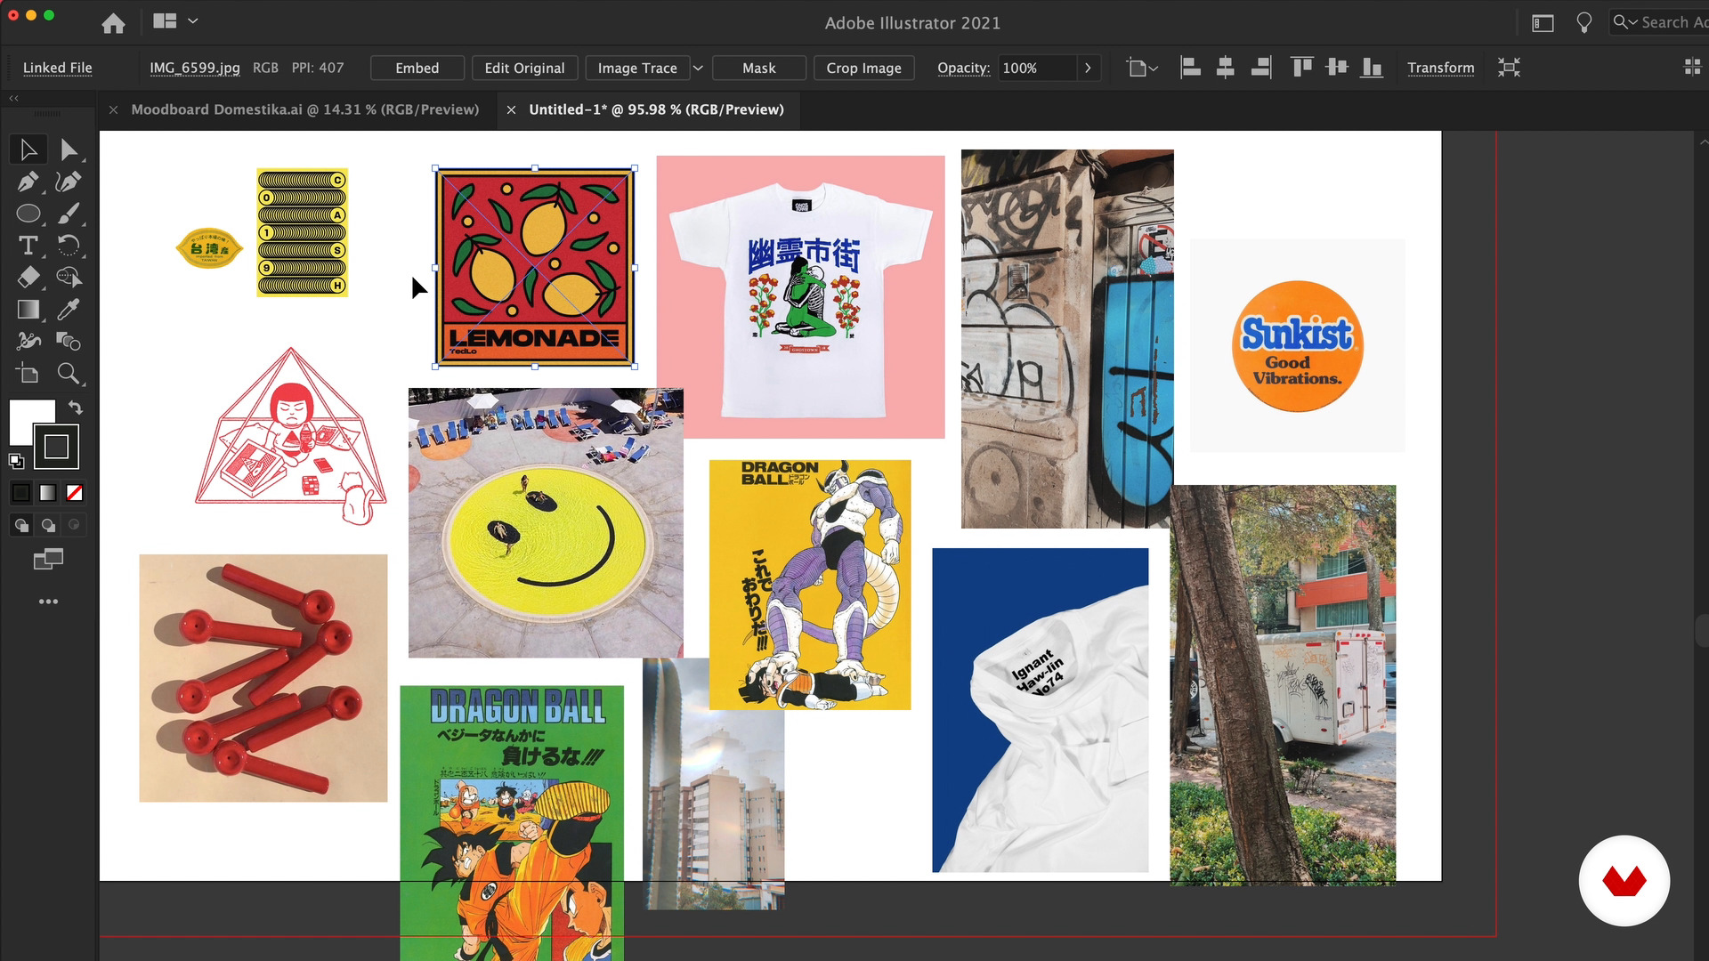Image resolution: width=1709 pixels, height=961 pixels.
Task: Open the Arrange Documents dropdown
Action: coord(175,21)
